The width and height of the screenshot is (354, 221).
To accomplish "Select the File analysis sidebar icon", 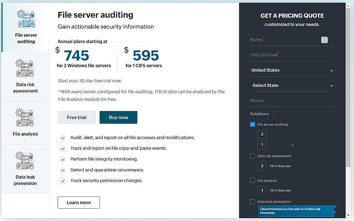I will tap(26, 118).
